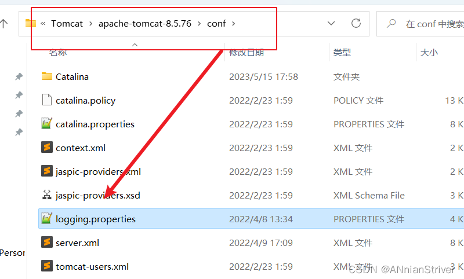The width and height of the screenshot is (464, 279).
Task: Sort by the 修改日期 column header
Action: [246, 53]
